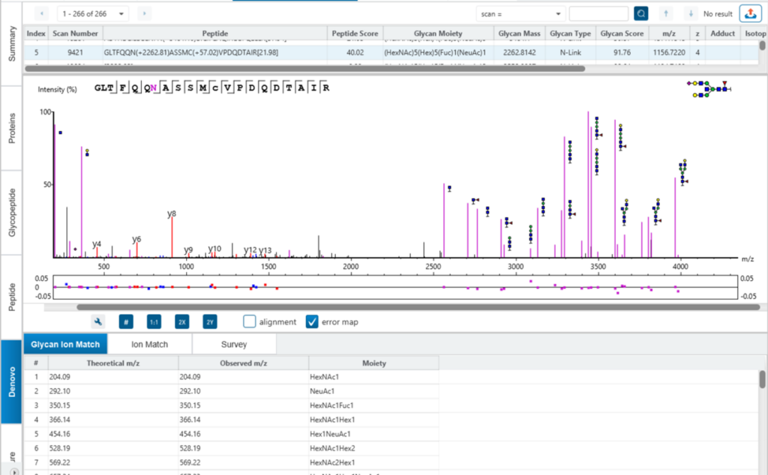The width and height of the screenshot is (768, 475).
Task: Click the Index column header
Action: (36, 33)
